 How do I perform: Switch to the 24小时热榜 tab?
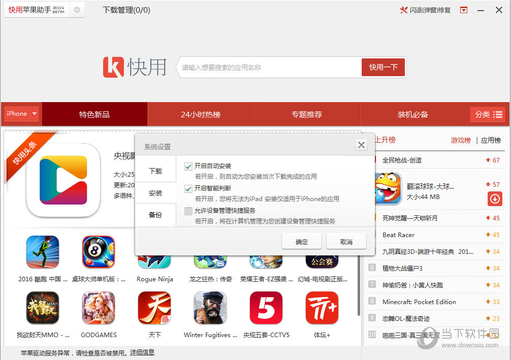(x=200, y=114)
